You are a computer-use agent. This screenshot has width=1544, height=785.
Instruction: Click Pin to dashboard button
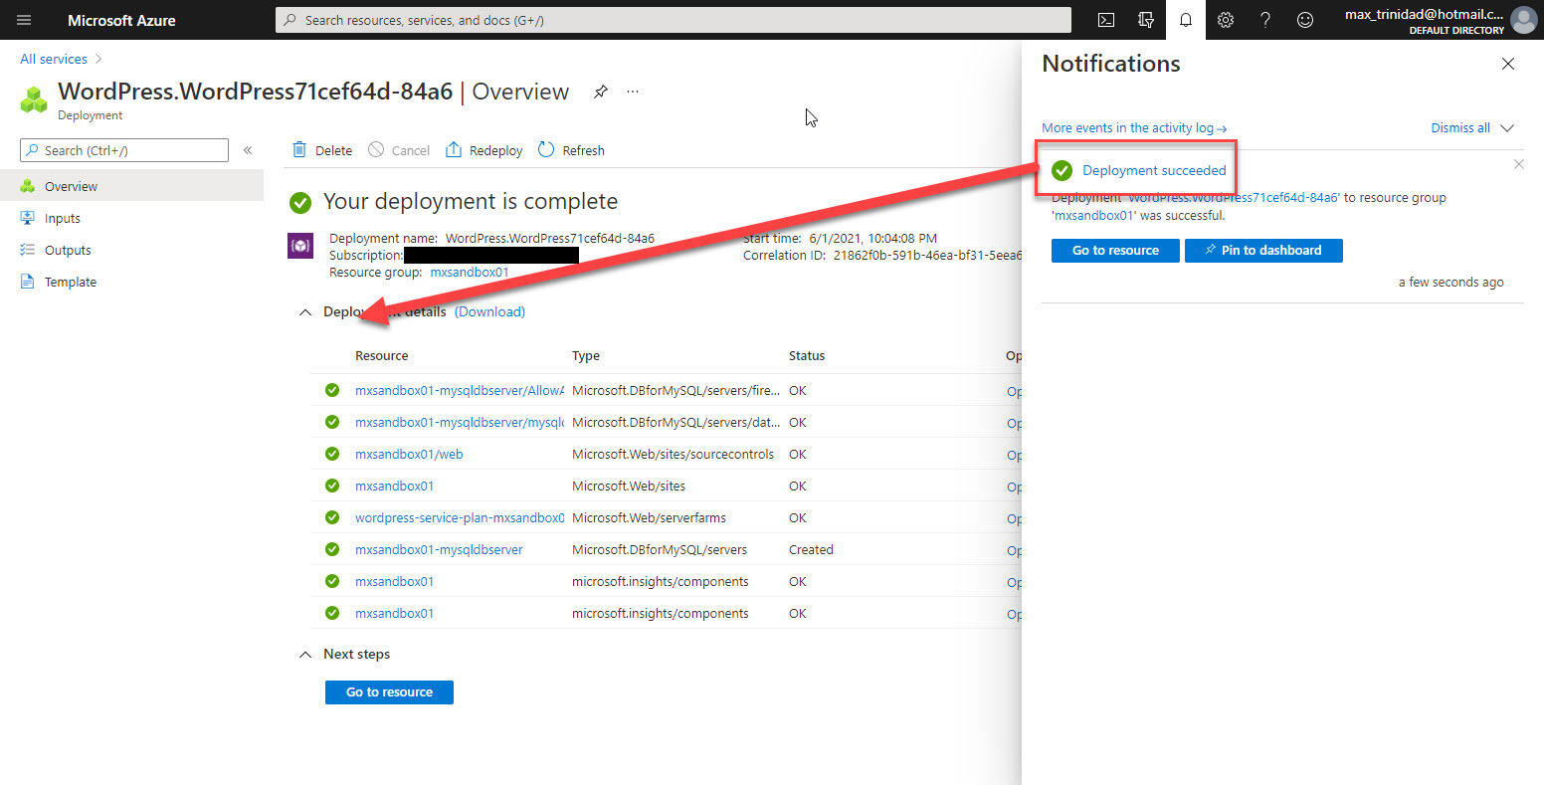coord(1263,251)
